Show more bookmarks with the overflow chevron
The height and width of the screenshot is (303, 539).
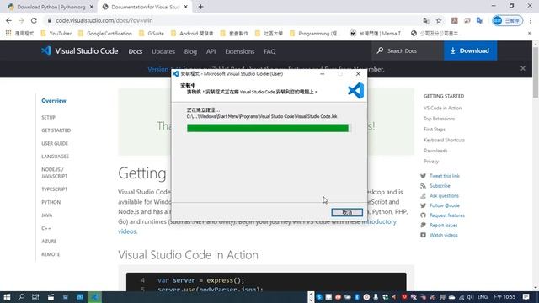tap(530, 34)
